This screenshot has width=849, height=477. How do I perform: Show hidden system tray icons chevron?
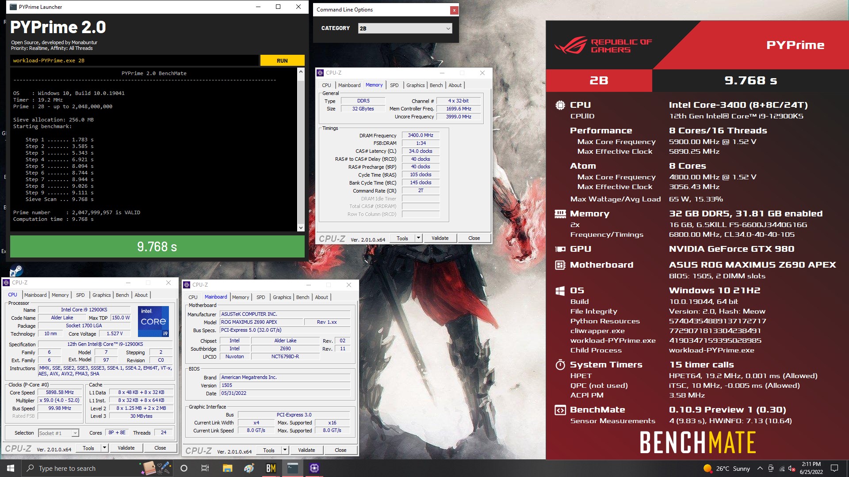pyautogui.click(x=760, y=468)
